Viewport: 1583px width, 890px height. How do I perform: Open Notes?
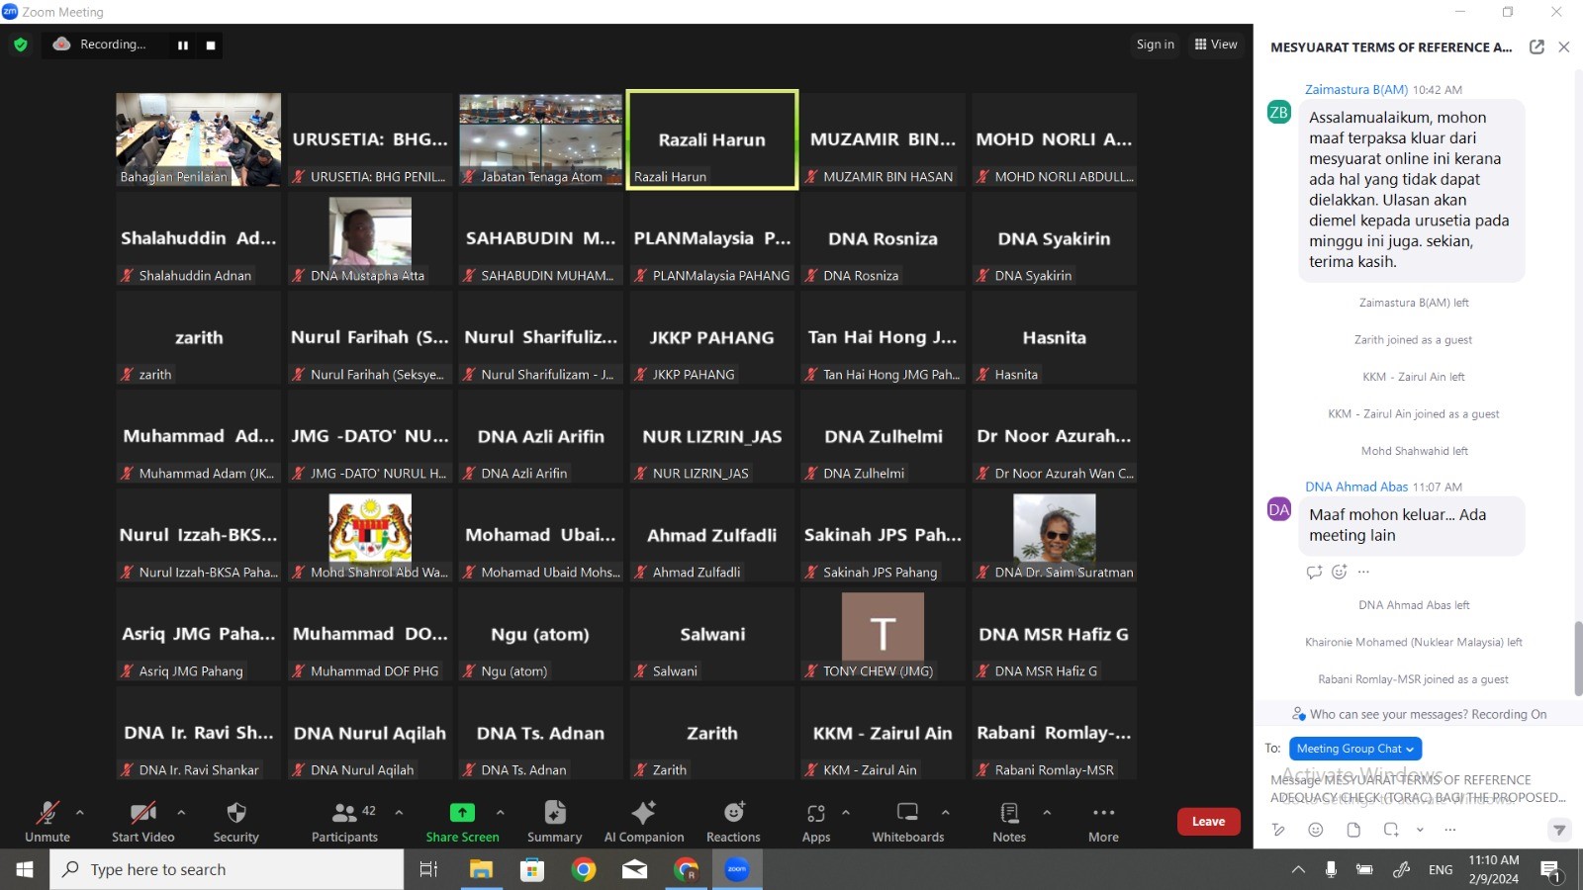[1009, 822]
